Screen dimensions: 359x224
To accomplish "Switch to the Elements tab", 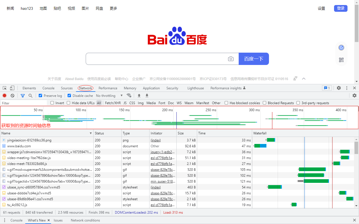I will click(29, 88).
